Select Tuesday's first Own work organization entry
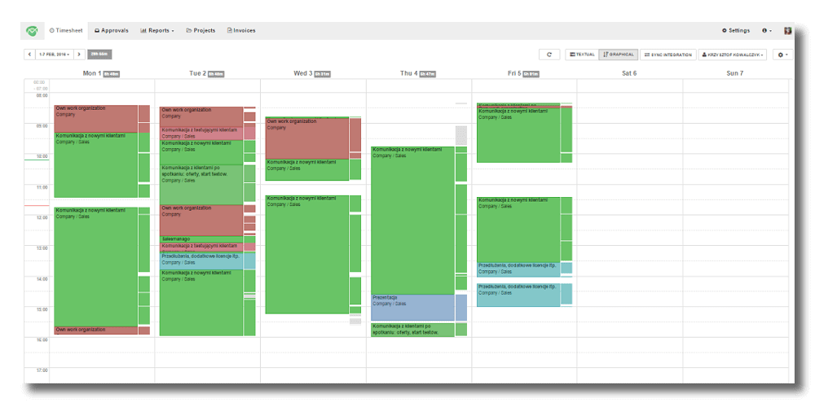 point(201,116)
